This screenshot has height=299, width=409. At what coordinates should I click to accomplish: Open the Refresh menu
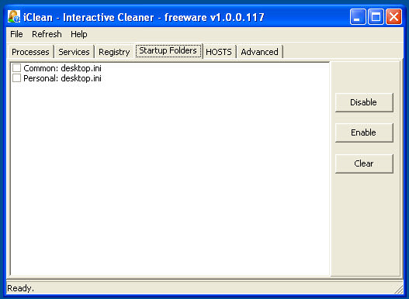coord(47,34)
